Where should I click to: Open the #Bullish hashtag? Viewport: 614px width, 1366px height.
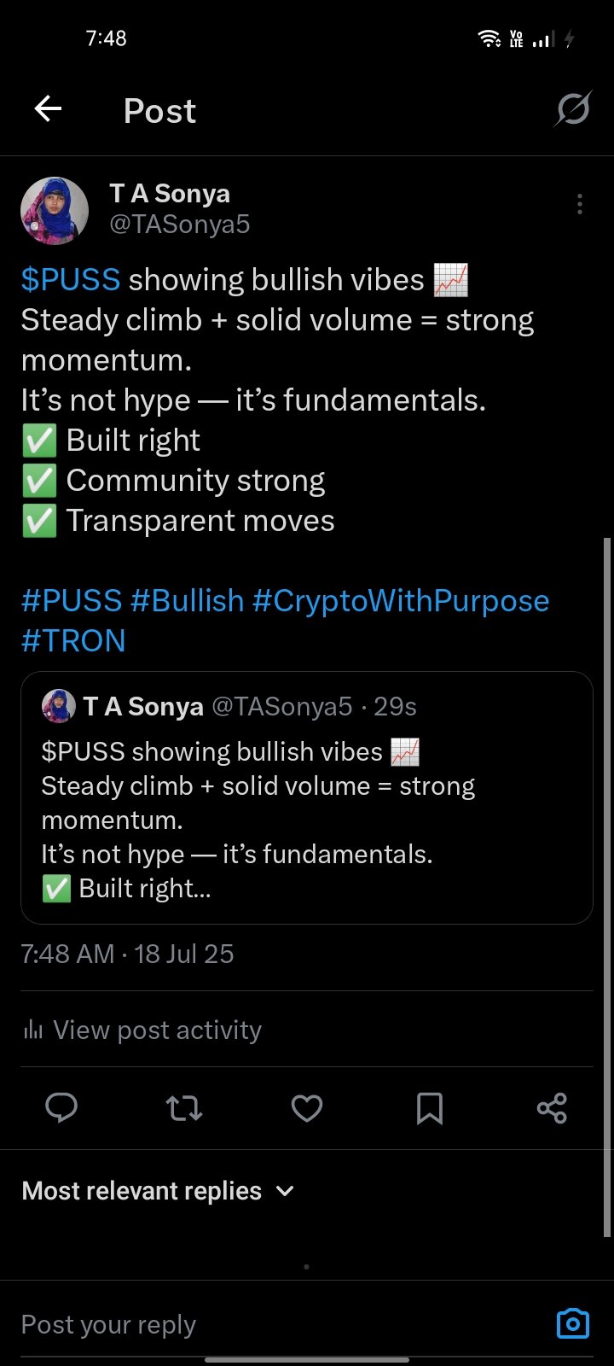tap(188, 601)
